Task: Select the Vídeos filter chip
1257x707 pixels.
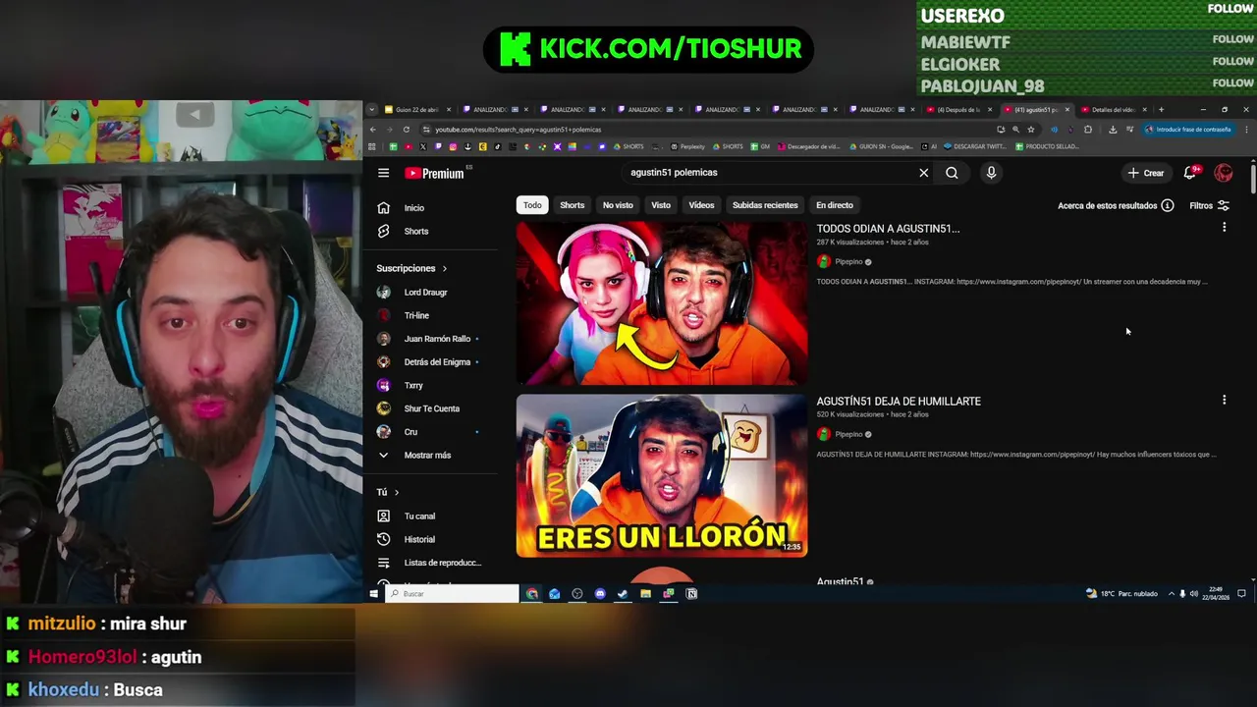Action: click(x=701, y=205)
